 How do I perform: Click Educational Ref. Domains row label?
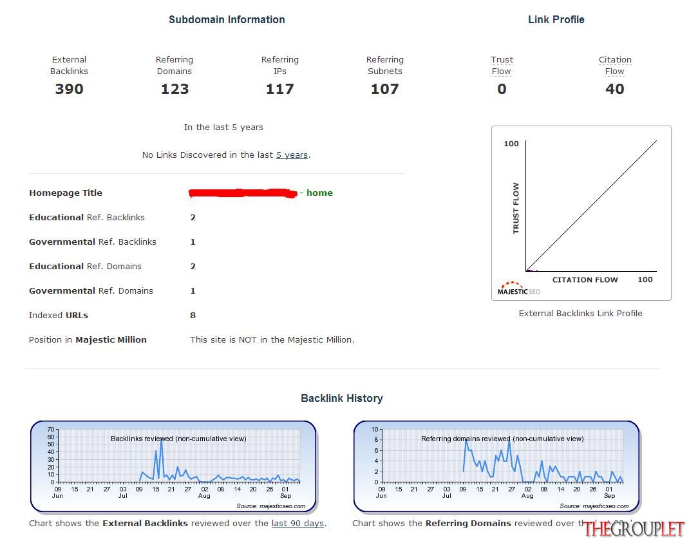(x=85, y=267)
